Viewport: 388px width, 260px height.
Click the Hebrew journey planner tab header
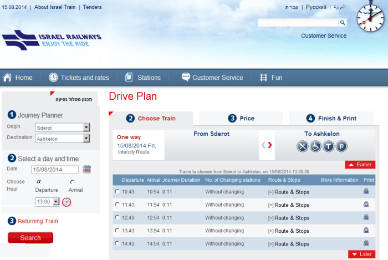click(74, 99)
